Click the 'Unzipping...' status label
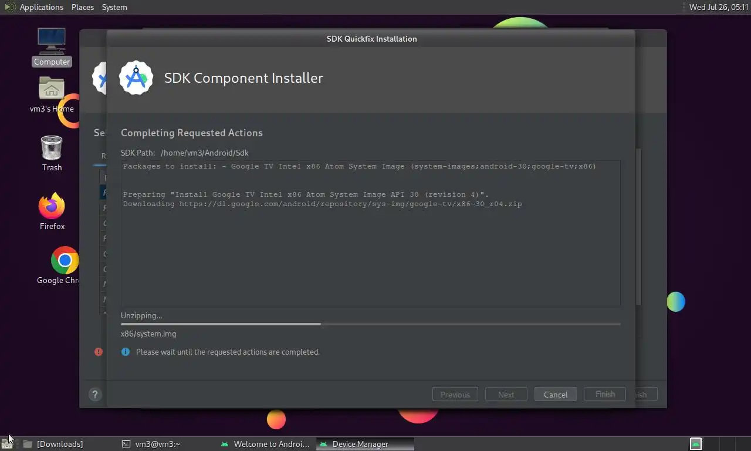The width and height of the screenshot is (751, 451). (141, 315)
